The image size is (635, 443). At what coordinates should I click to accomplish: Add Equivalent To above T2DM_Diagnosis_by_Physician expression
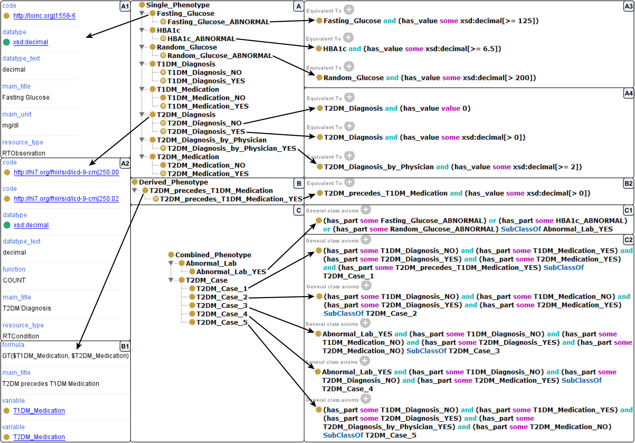coord(349,156)
